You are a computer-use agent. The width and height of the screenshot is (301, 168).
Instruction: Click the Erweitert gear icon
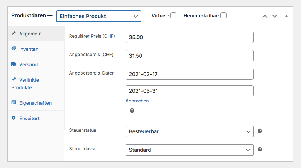pos(14,118)
